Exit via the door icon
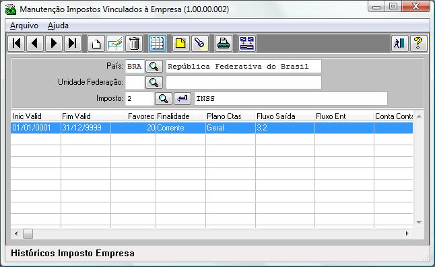 (399, 44)
